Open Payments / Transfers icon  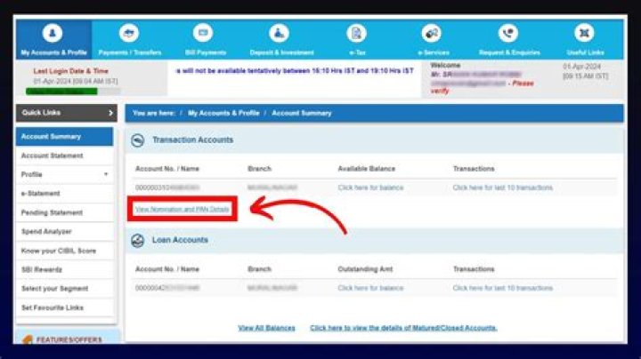click(129, 34)
